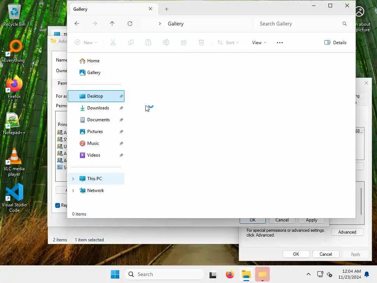The width and height of the screenshot is (377, 283).
Task: Click the Rename icon in toolbar
Action: (166, 43)
